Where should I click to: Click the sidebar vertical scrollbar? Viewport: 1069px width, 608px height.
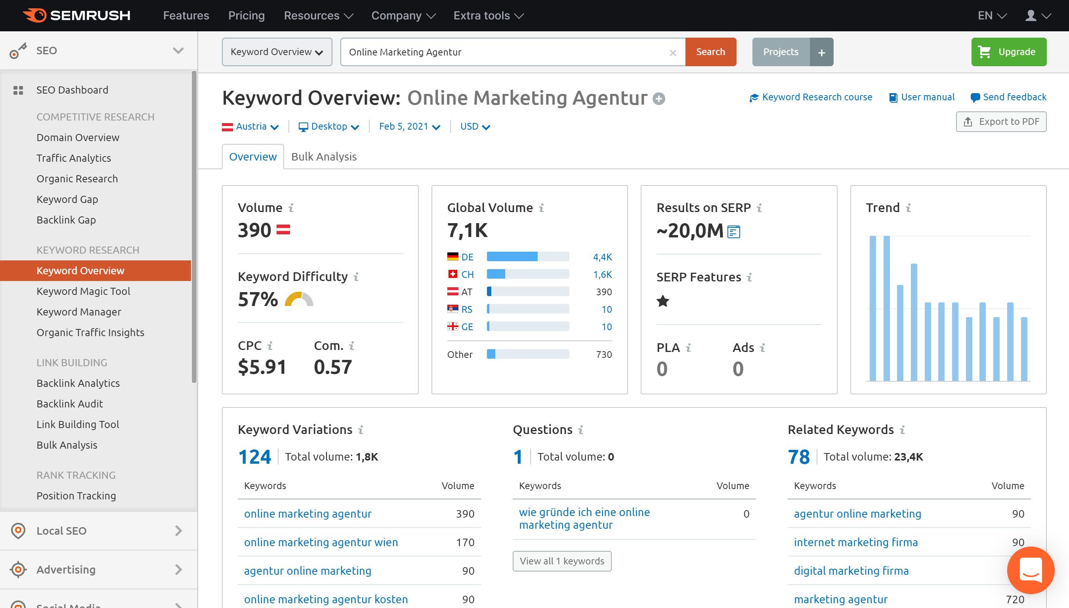[x=194, y=227]
